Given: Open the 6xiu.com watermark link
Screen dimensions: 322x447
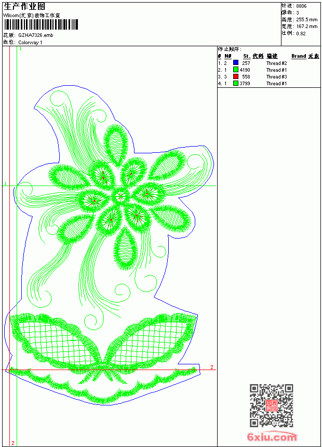Looking at the screenshot, I should tap(272, 437).
